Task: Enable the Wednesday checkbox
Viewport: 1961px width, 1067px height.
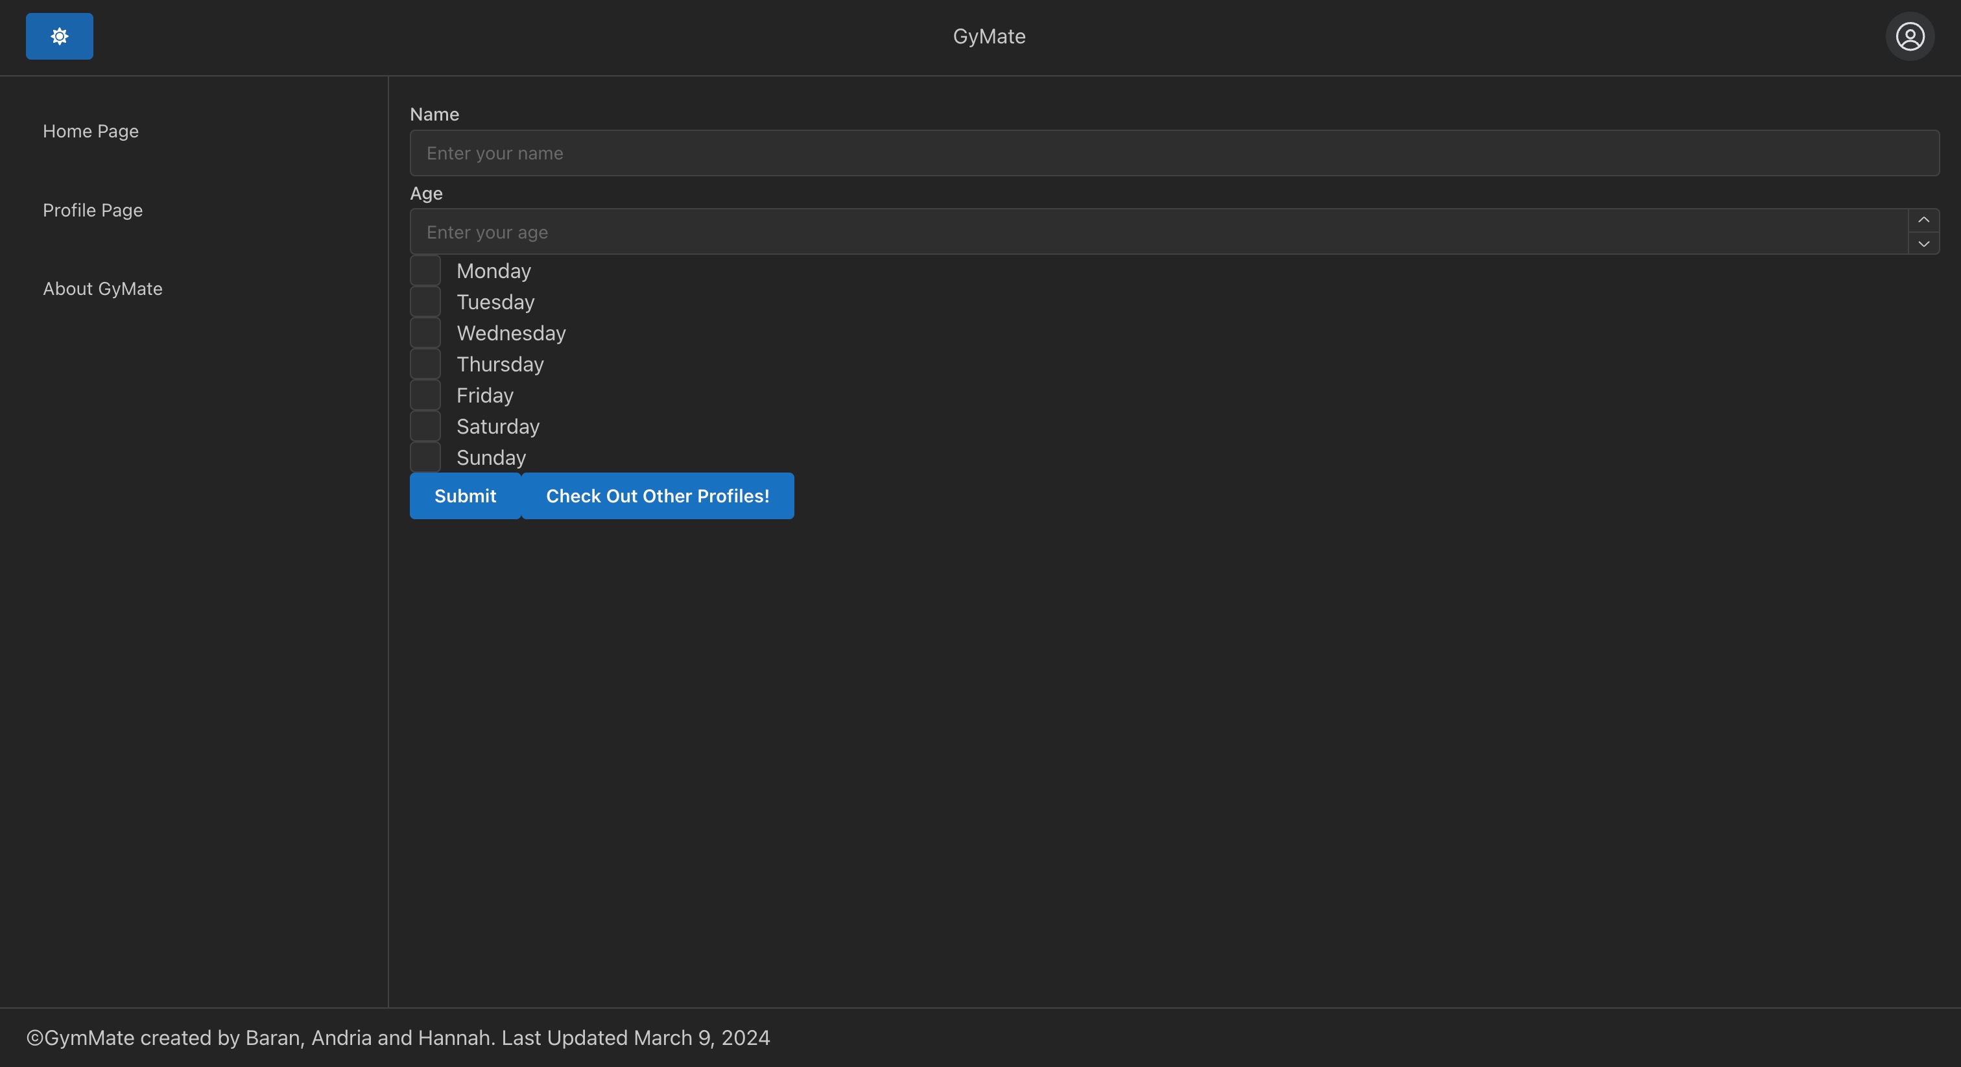Action: click(x=425, y=333)
